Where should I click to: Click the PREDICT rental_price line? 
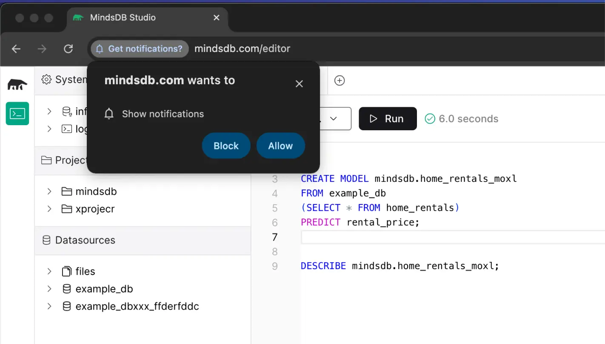coord(360,222)
